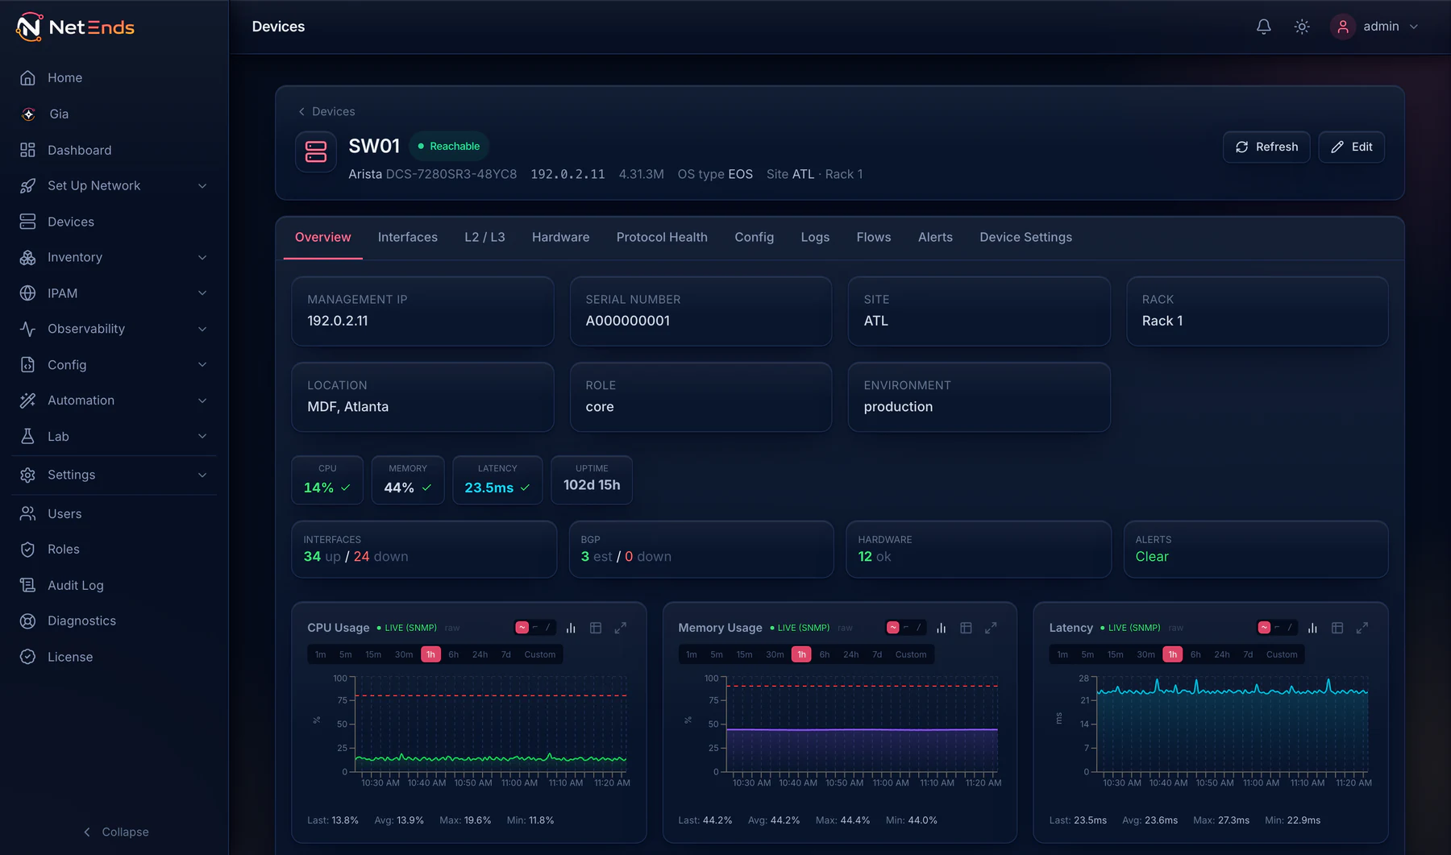The width and height of the screenshot is (1451, 855).
Task: Choose Custom range for Latency
Action: (1282, 654)
